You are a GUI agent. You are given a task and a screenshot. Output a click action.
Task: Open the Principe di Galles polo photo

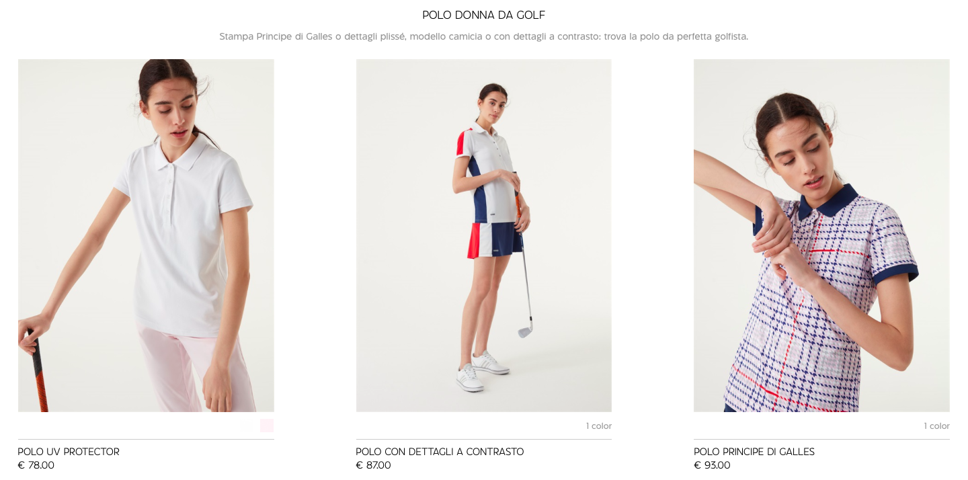point(821,235)
